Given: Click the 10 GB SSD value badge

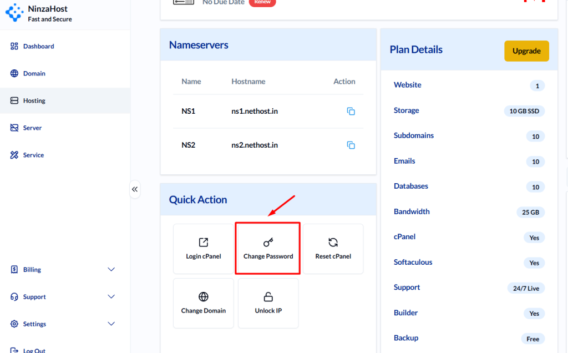Looking at the screenshot, I should [x=524, y=111].
